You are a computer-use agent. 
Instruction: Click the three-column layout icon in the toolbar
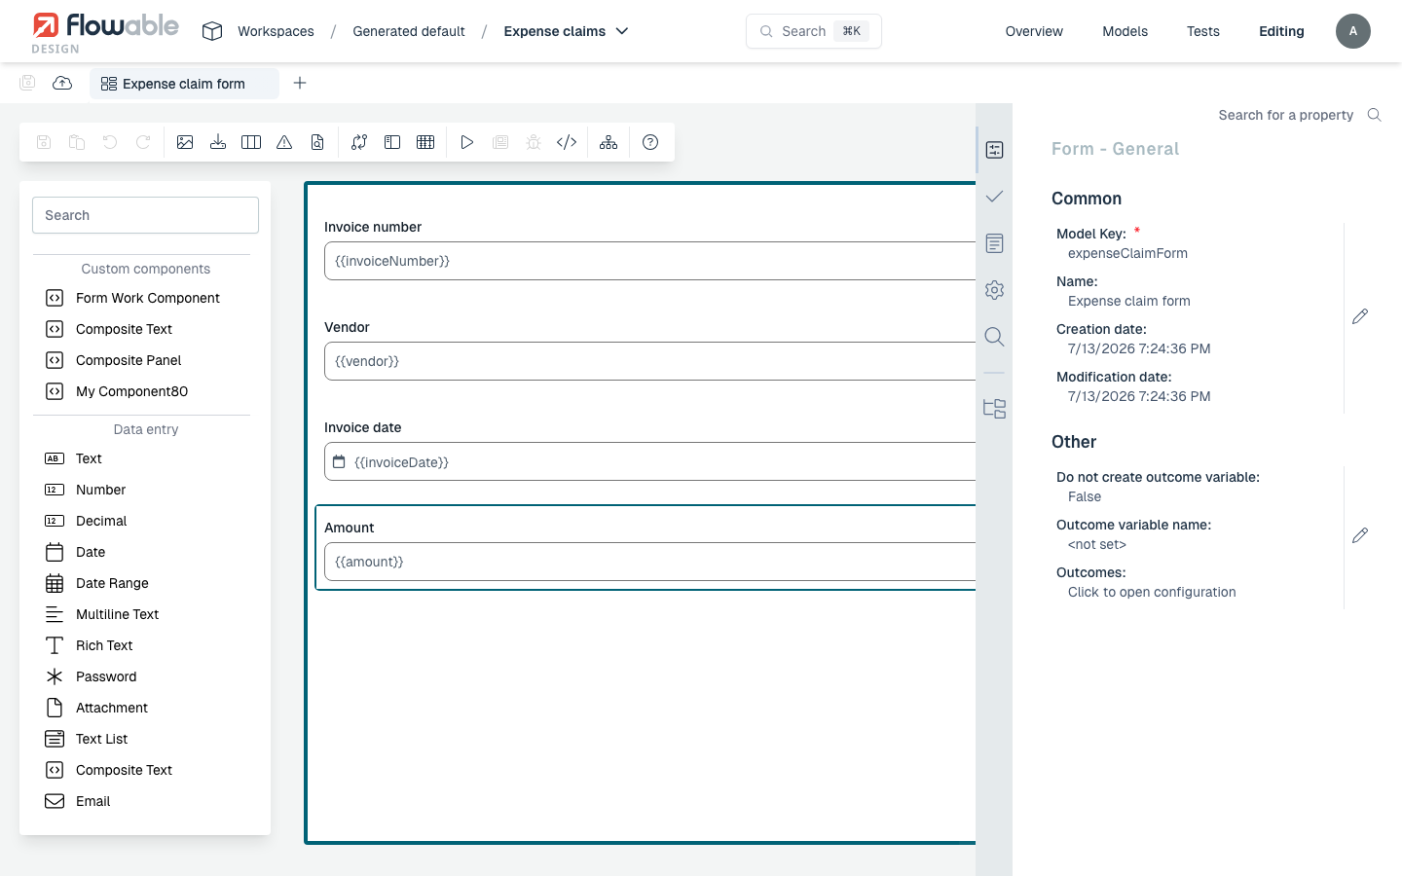251,142
